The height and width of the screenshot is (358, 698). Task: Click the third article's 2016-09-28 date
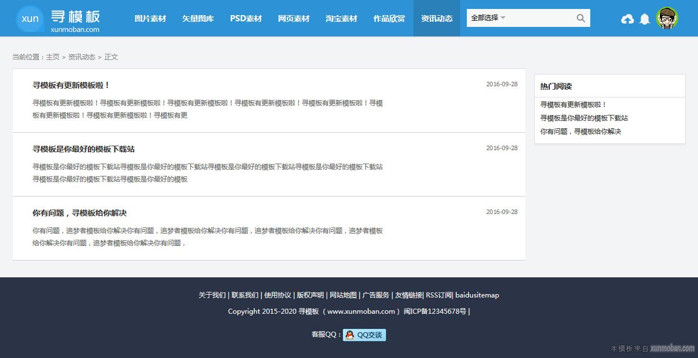(502, 212)
